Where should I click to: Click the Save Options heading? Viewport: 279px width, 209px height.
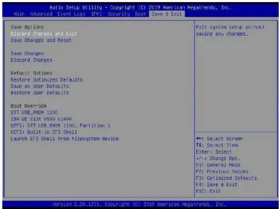pyautogui.click(x=27, y=27)
